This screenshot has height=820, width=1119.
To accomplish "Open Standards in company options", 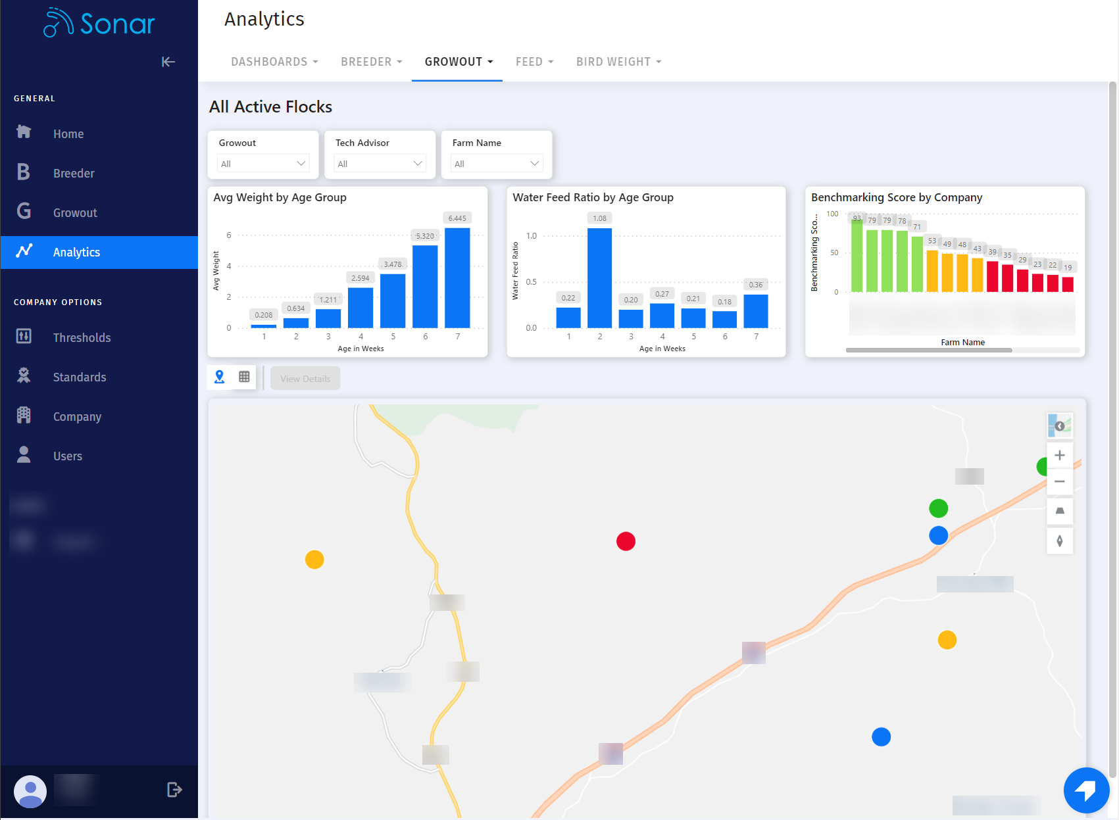I will click(x=99, y=377).
